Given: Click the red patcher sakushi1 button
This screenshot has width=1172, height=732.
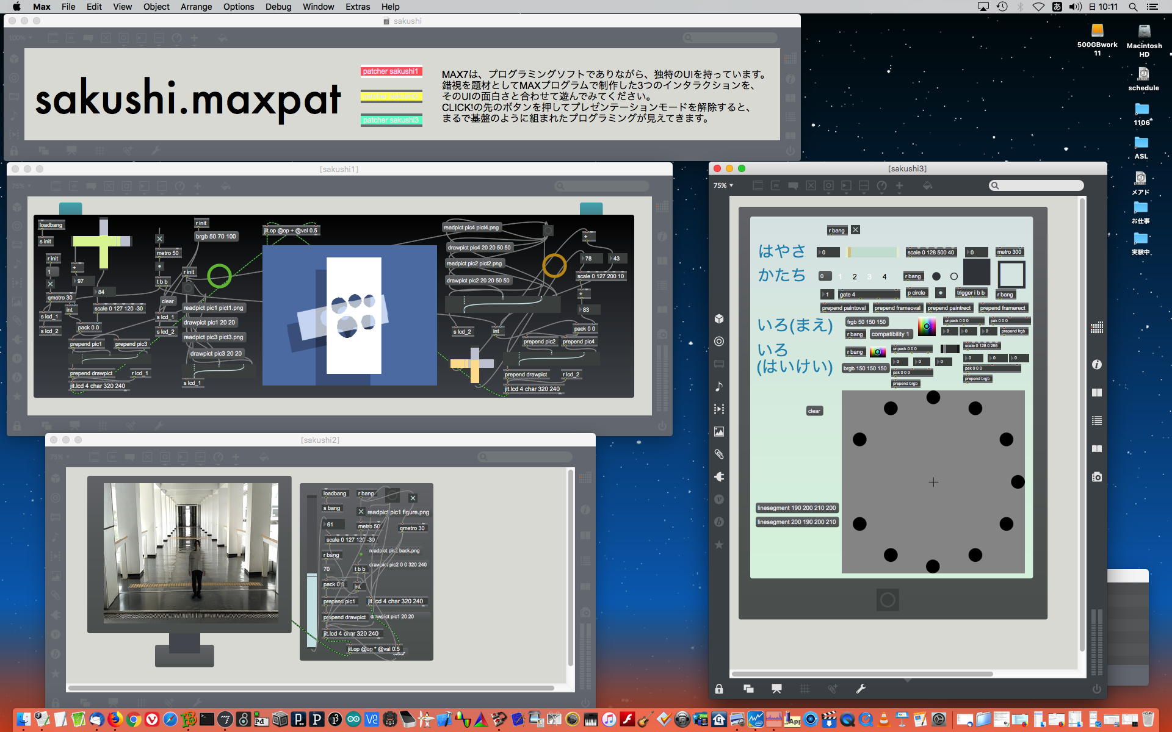Looking at the screenshot, I should [x=391, y=71].
